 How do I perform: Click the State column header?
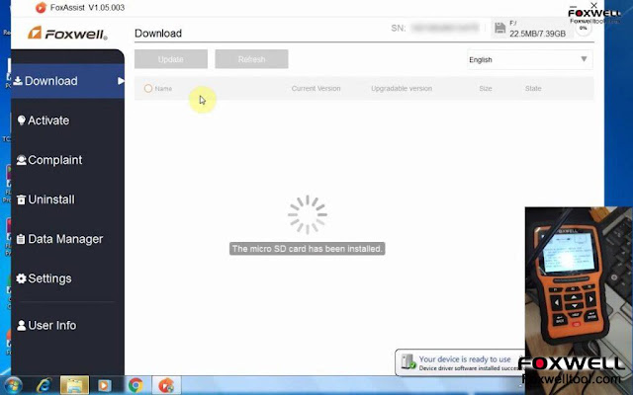tap(533, 88)
